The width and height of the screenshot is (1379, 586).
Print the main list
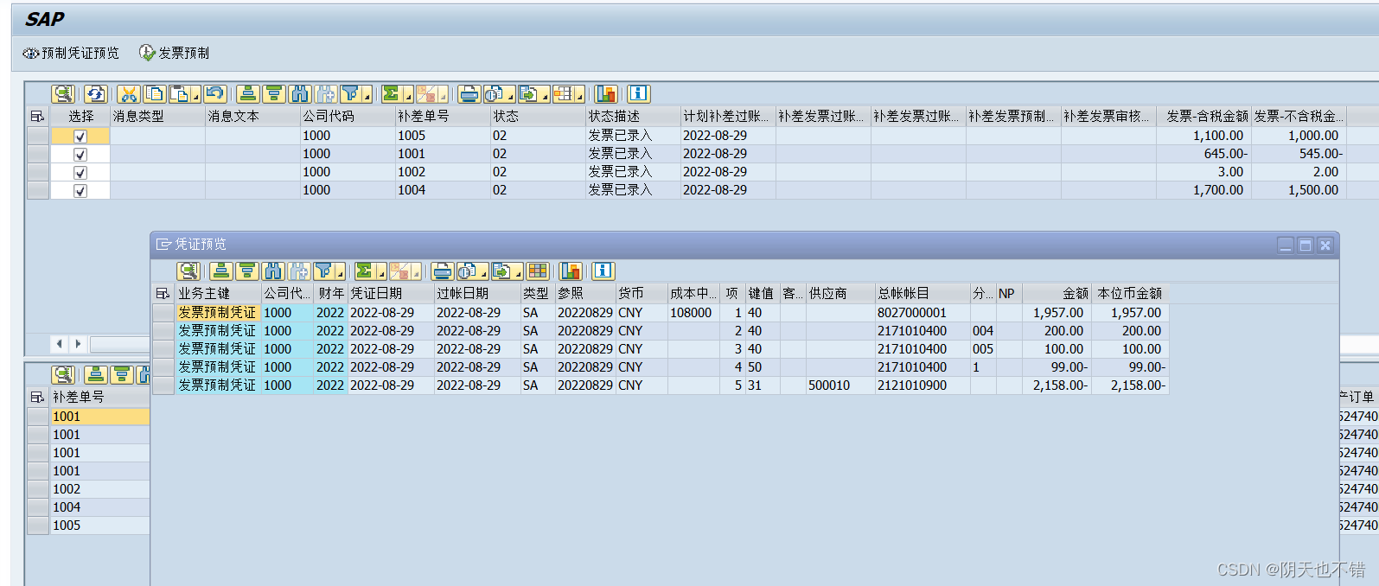point(469,93)
